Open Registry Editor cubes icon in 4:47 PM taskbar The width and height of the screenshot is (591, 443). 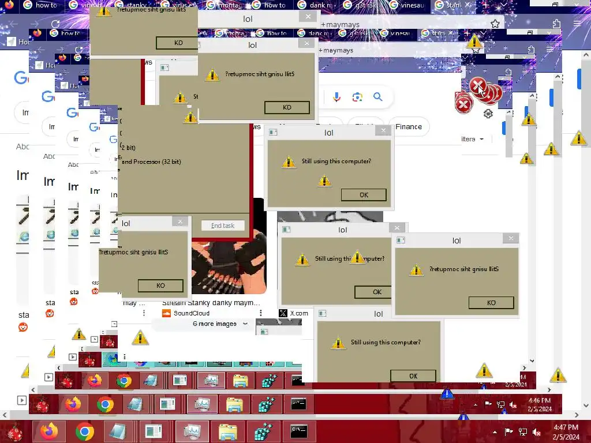[263, 431]
